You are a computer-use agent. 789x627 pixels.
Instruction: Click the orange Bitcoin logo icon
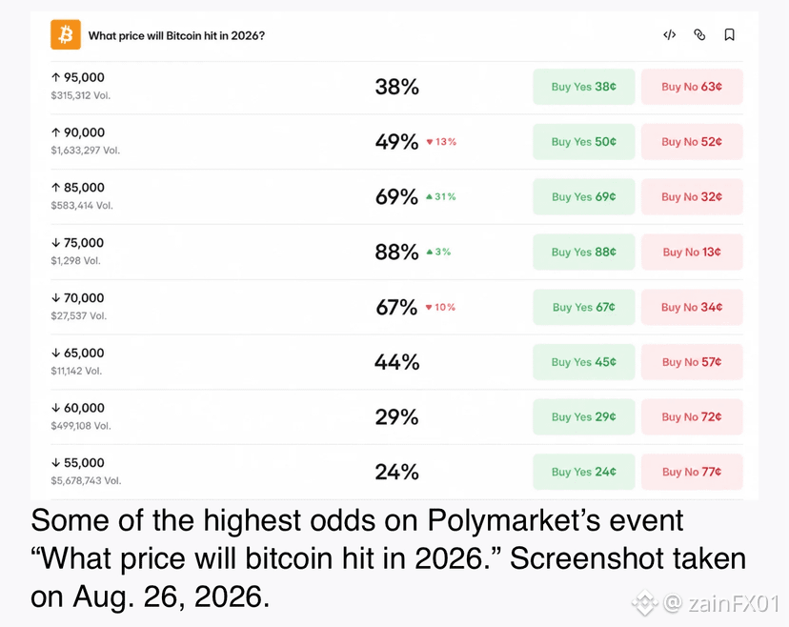pos(66,34)
